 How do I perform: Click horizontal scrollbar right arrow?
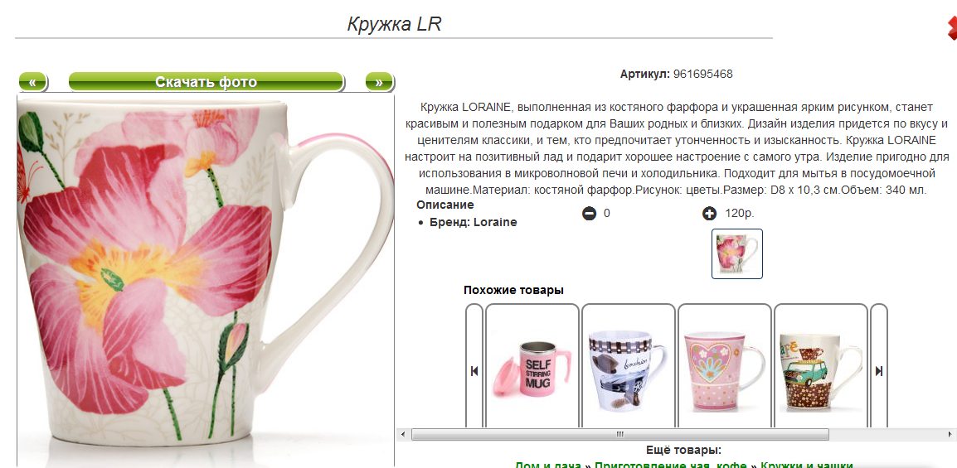point(951,435)
